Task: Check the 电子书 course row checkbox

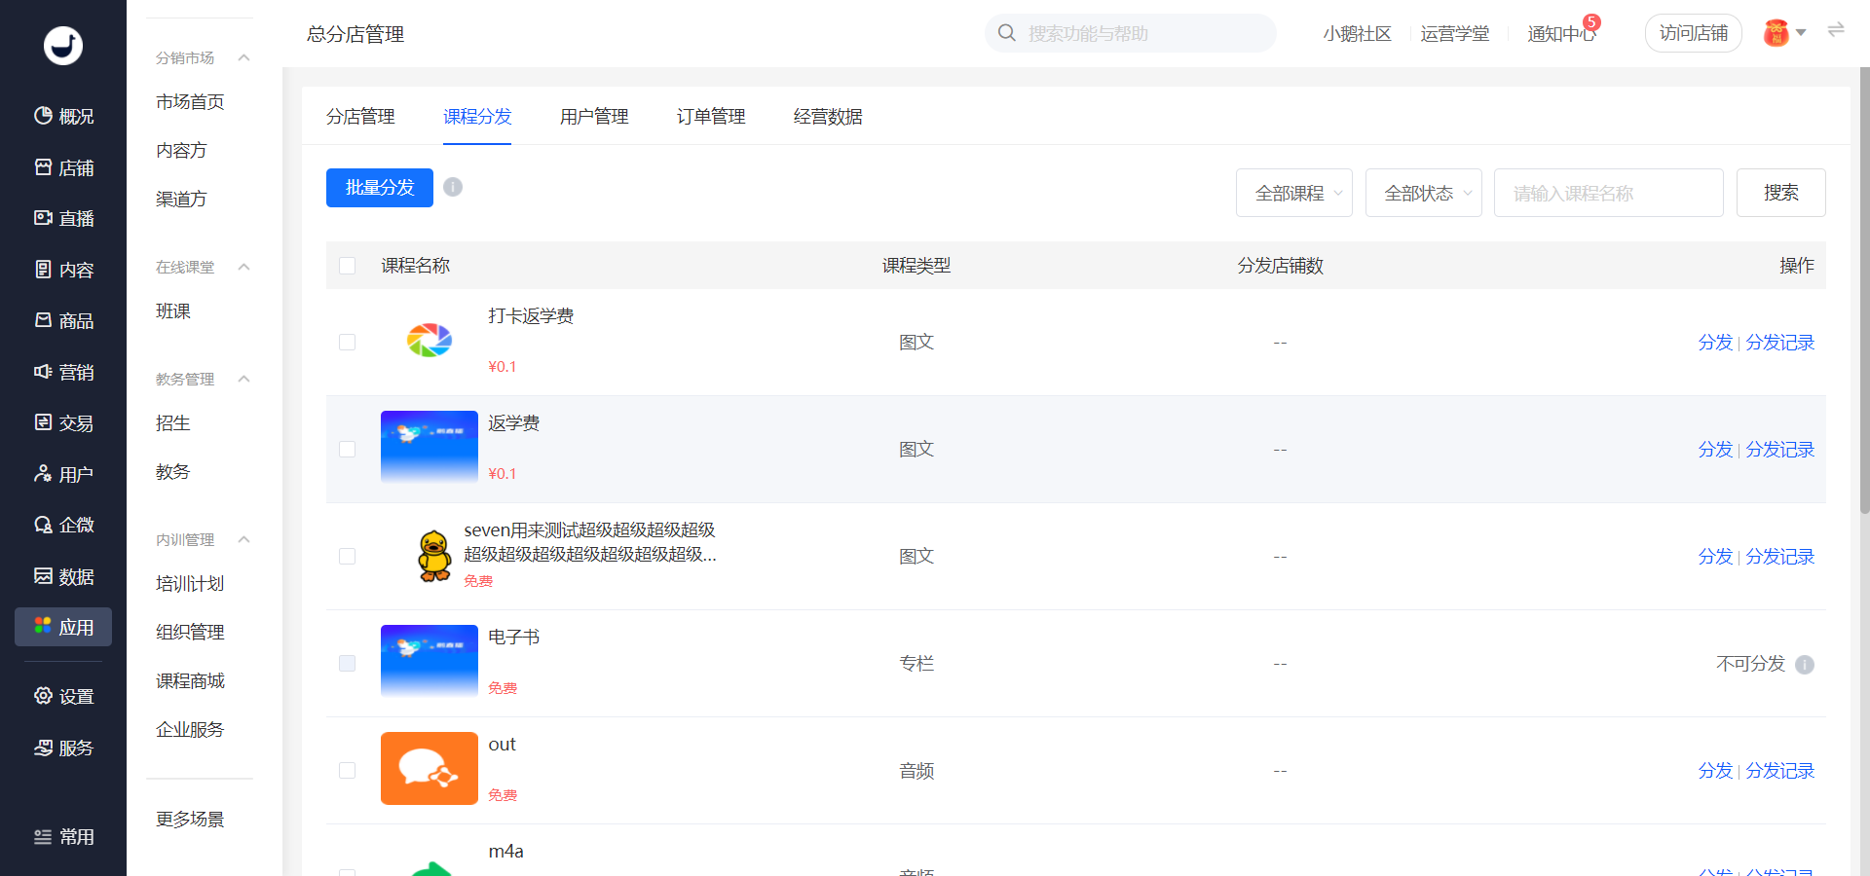Action: coord(348,664)
